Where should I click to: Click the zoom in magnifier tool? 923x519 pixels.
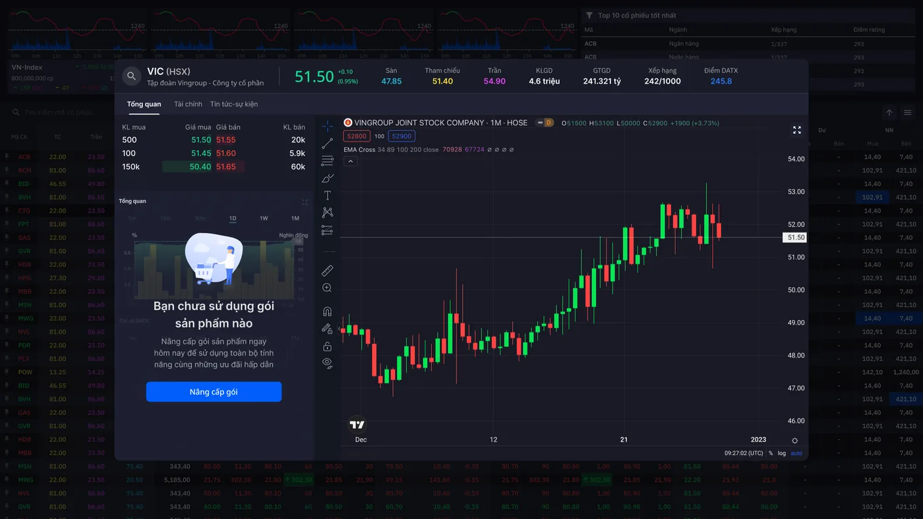(327, 288)
